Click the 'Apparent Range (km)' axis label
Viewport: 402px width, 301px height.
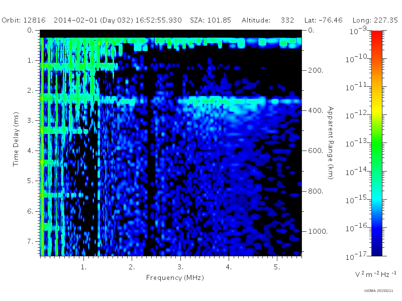[331, 143]
